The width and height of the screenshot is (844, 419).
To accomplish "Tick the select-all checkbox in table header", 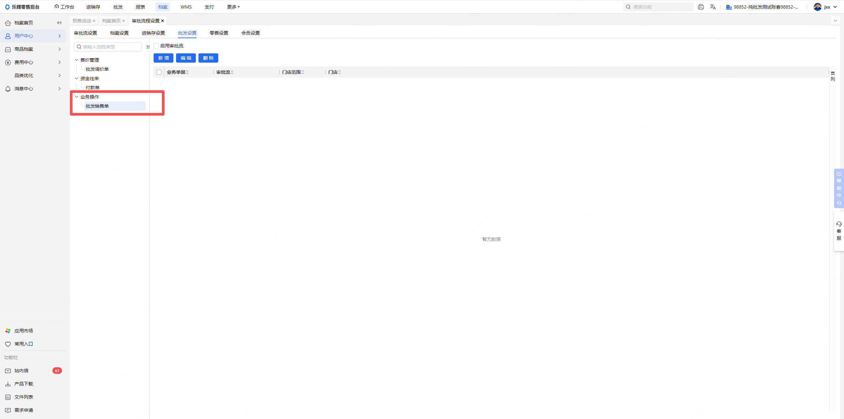I will (x=159, y=72).
